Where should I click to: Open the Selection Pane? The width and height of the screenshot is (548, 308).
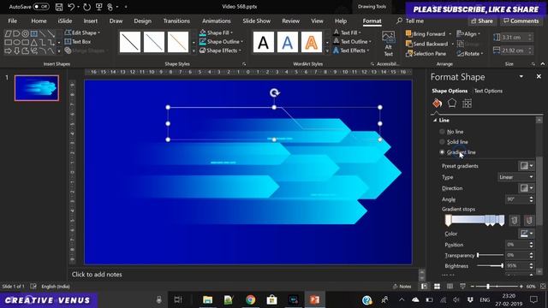point(426,53)
